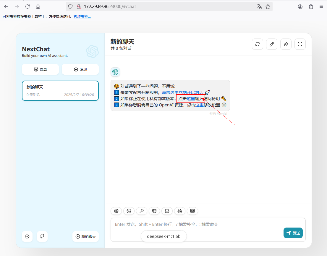Toggle fullscreen with the expand icon
This screenshot has width=327, height=256.
tap(300, 44)
